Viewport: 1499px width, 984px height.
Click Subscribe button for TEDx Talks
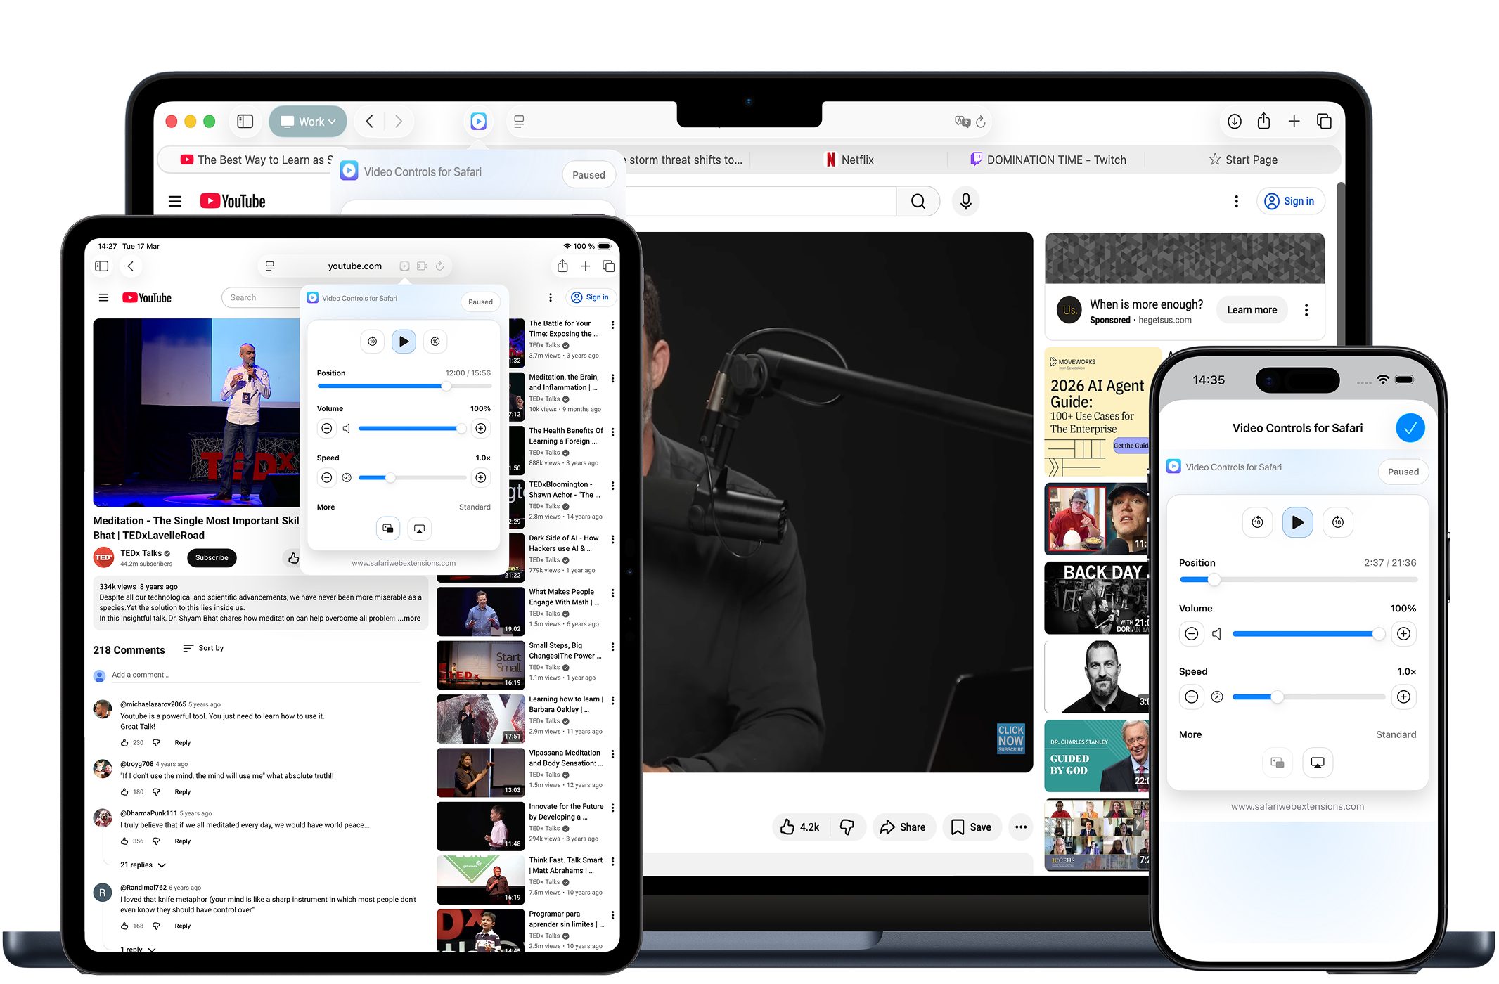pyautogui.click(x=212, y=558)
